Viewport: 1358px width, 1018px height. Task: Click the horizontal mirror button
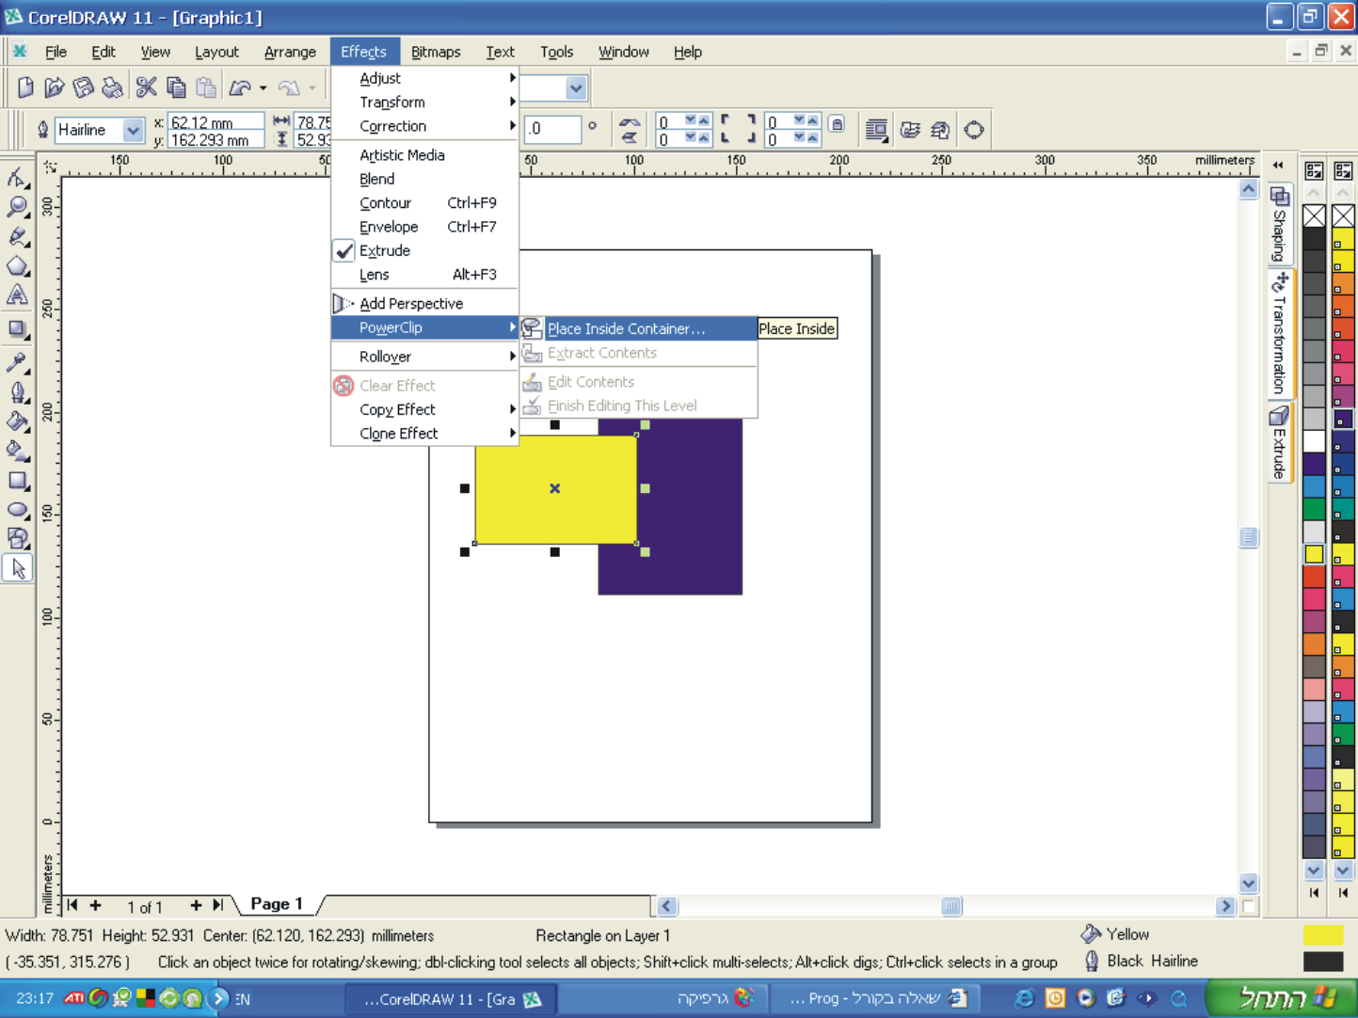click(630, 122)
